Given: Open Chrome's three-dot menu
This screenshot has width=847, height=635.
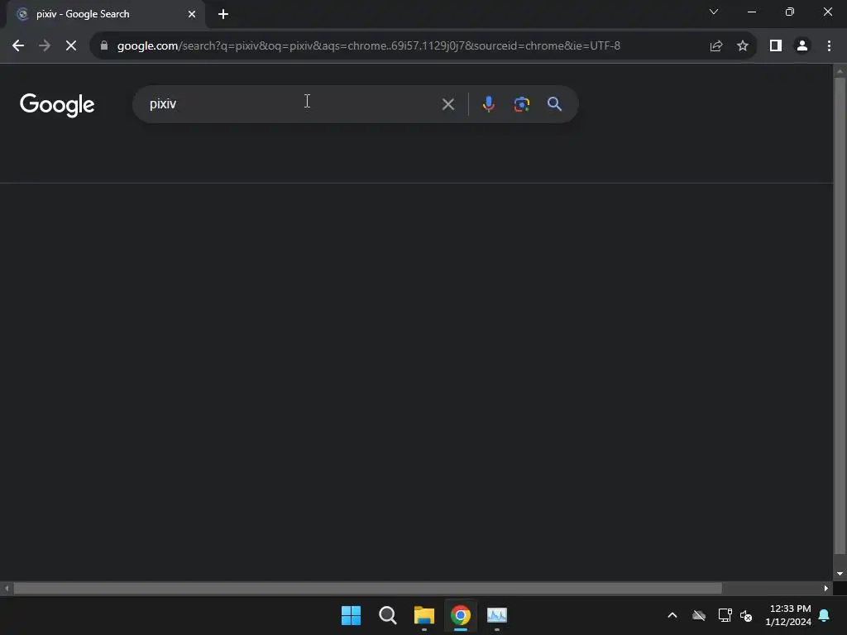Looking at the screenshot, I should (x=829, y=46).
